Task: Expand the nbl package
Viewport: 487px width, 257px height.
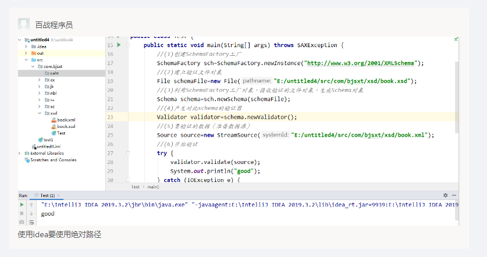Action: 40,93
